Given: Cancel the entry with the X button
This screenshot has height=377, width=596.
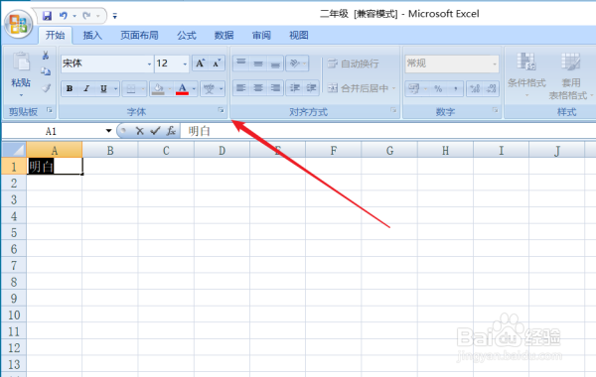Looking at the screenshot, I should coord(139,131).
